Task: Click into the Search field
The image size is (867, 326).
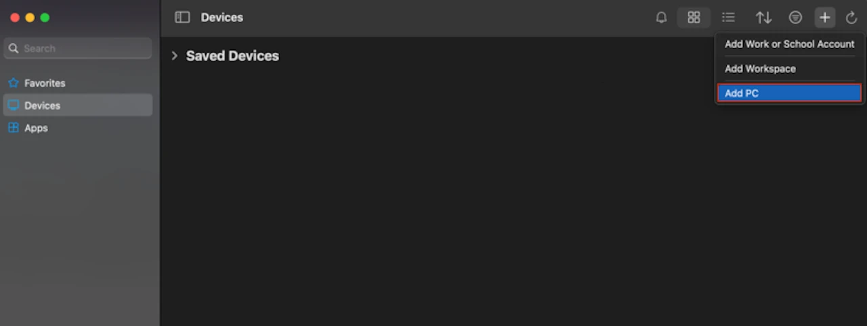Action: pos(81,48)
